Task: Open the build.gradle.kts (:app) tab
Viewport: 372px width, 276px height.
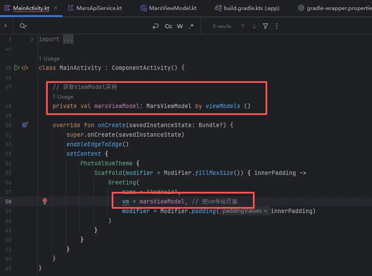Action: (247, 8)
